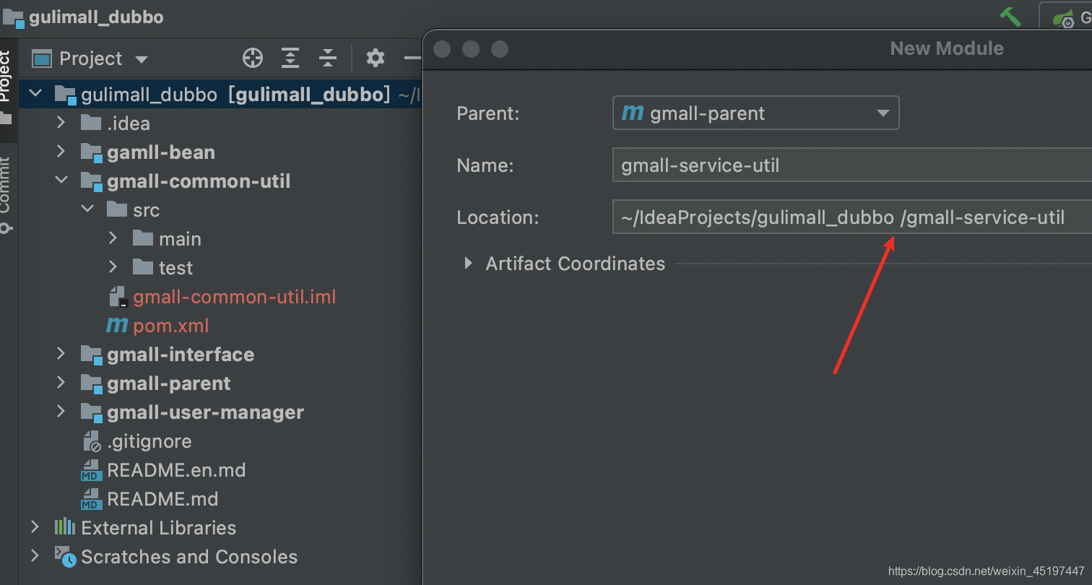Click the Collapse All icon in Project toolbar
Screen dimensions: 1092x585
coord(328,58)
